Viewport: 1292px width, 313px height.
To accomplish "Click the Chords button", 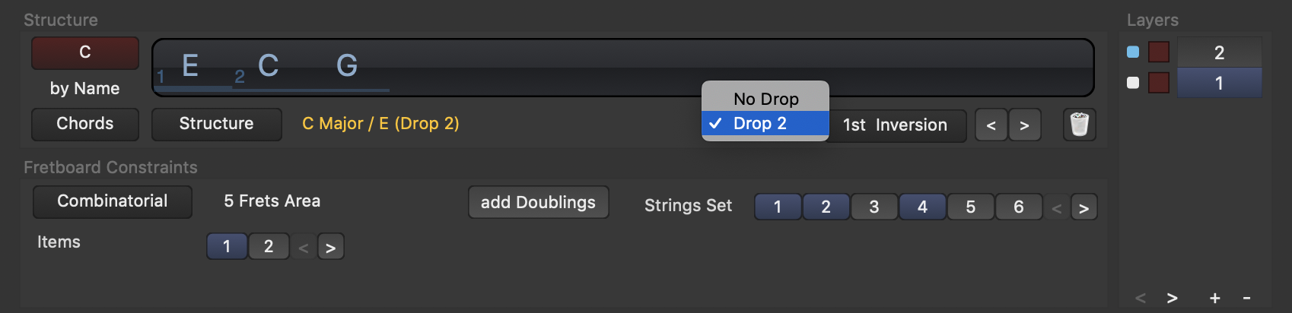I will tap(85, 124).
